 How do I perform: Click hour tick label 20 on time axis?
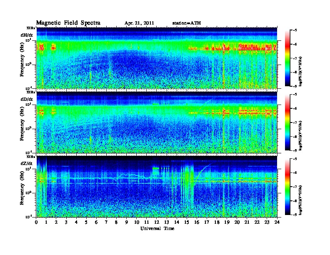[237, 222]
